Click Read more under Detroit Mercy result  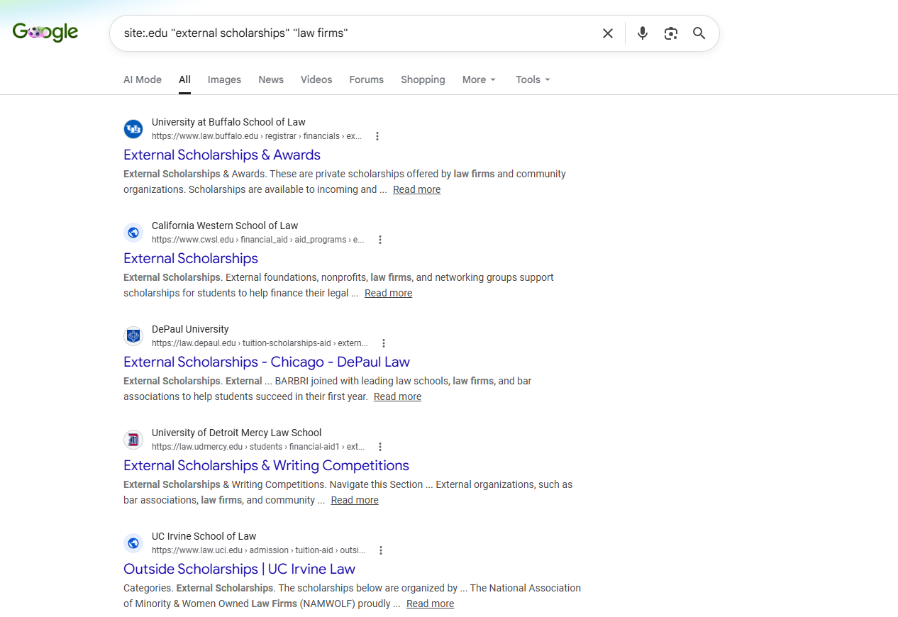coord(355,500)
